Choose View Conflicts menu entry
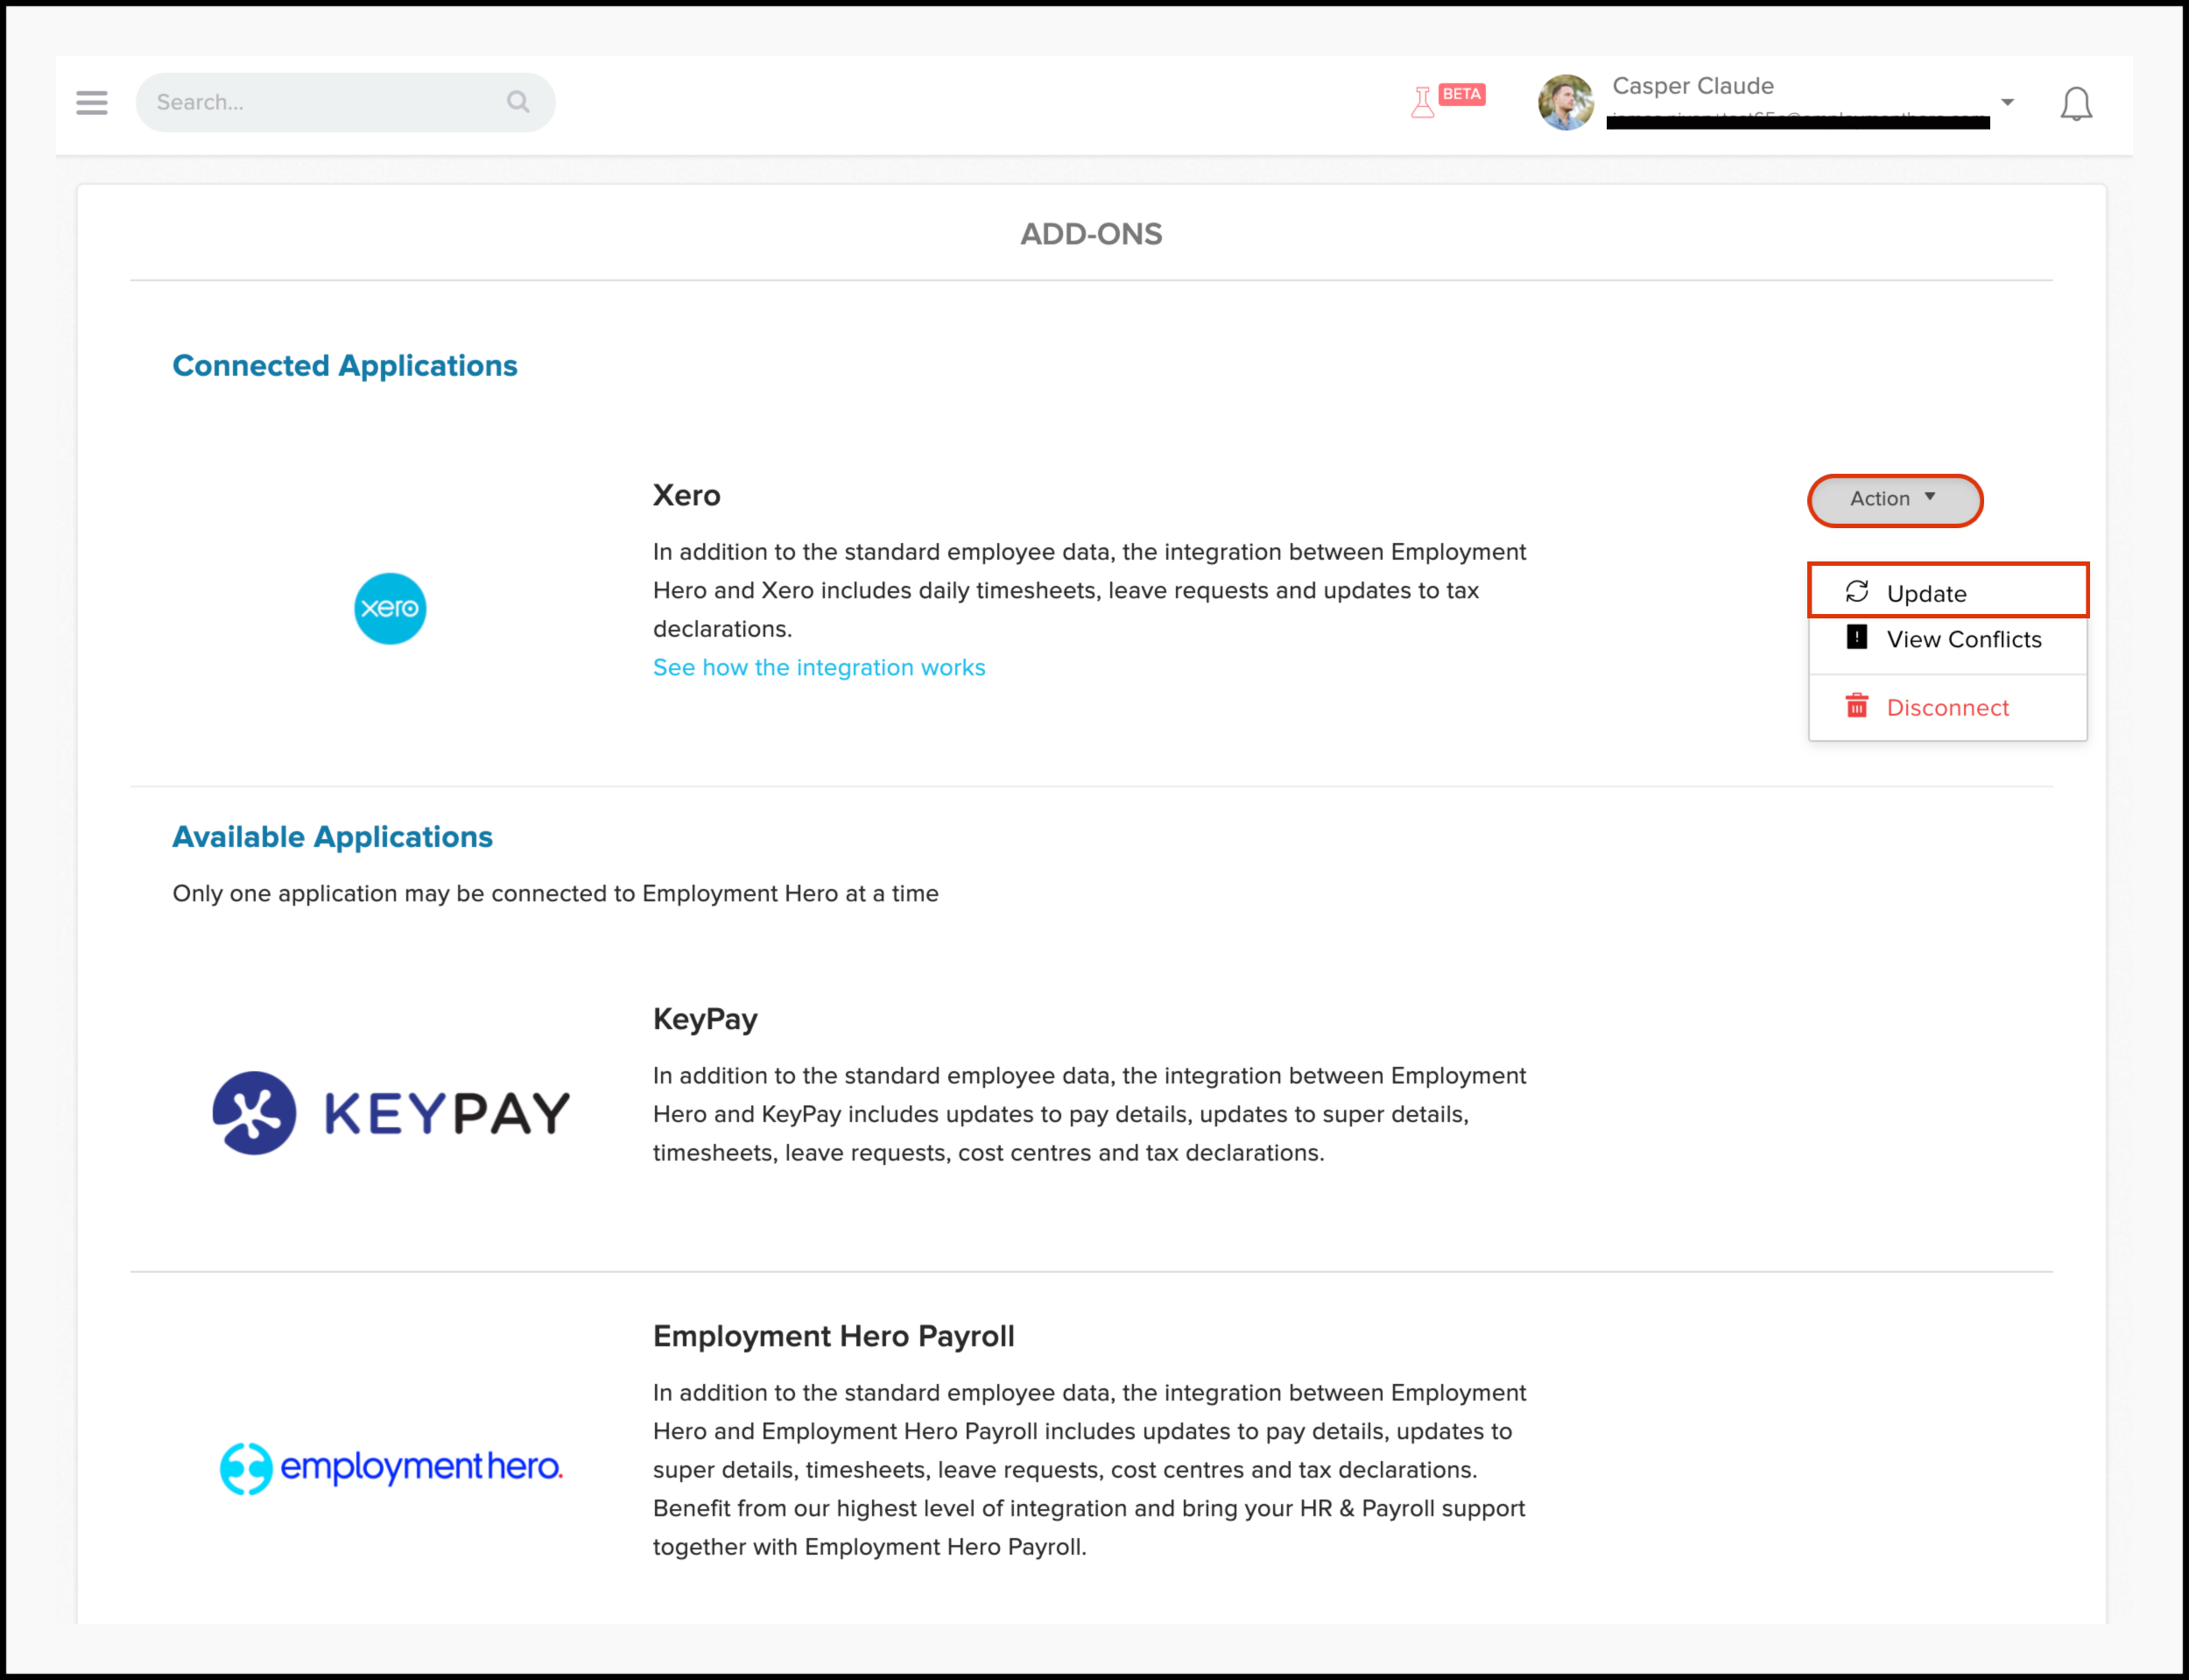Screen dimensions: 2189x1680 click(x=1963, y=639)
